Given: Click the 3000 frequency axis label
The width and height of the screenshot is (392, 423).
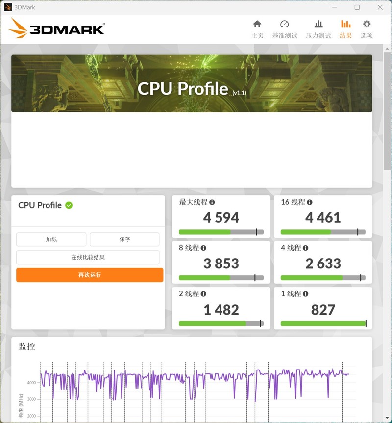Looking at the screenshot, I should tap(31, 399).
